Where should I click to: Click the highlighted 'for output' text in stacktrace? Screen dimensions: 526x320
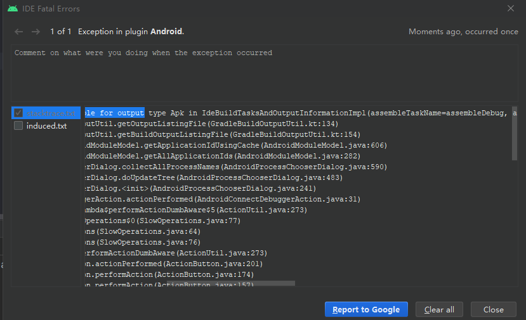122,113
